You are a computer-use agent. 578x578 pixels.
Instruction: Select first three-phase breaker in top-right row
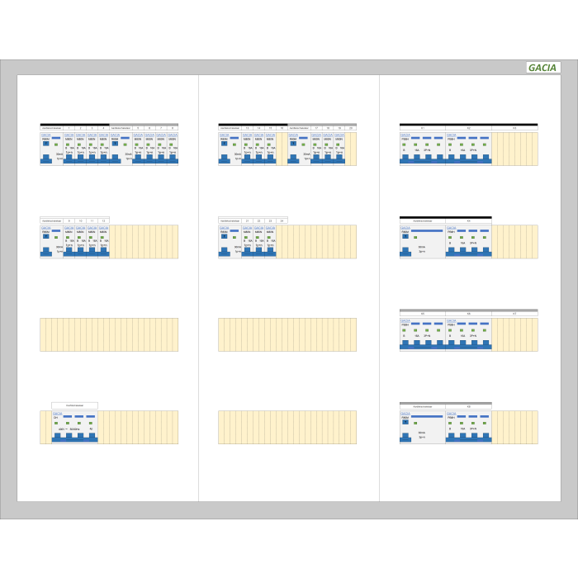422,149
